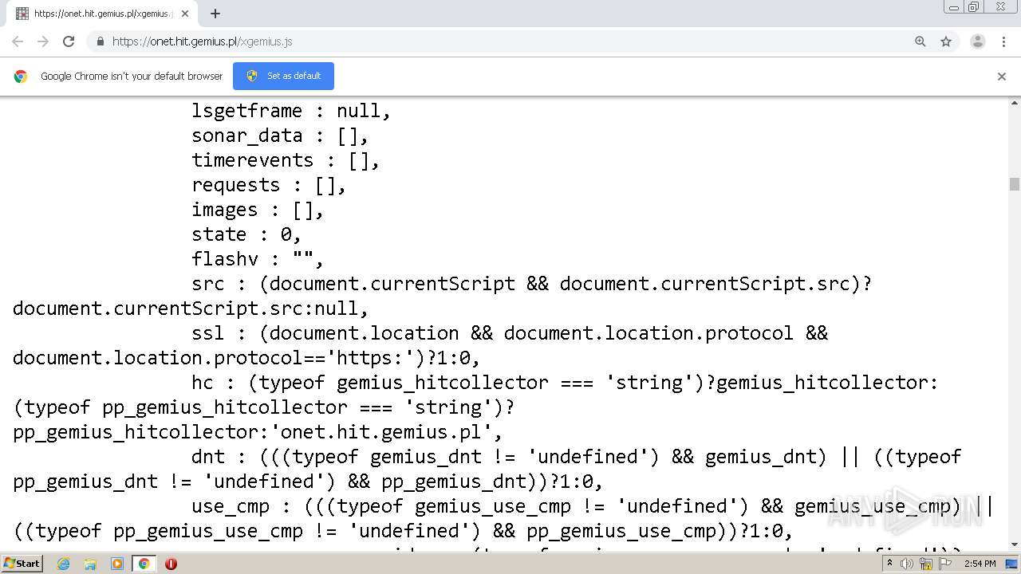
Task: Click the 'timerevents : [],' line
Action: pyautogui.click(x=286, y=160)
